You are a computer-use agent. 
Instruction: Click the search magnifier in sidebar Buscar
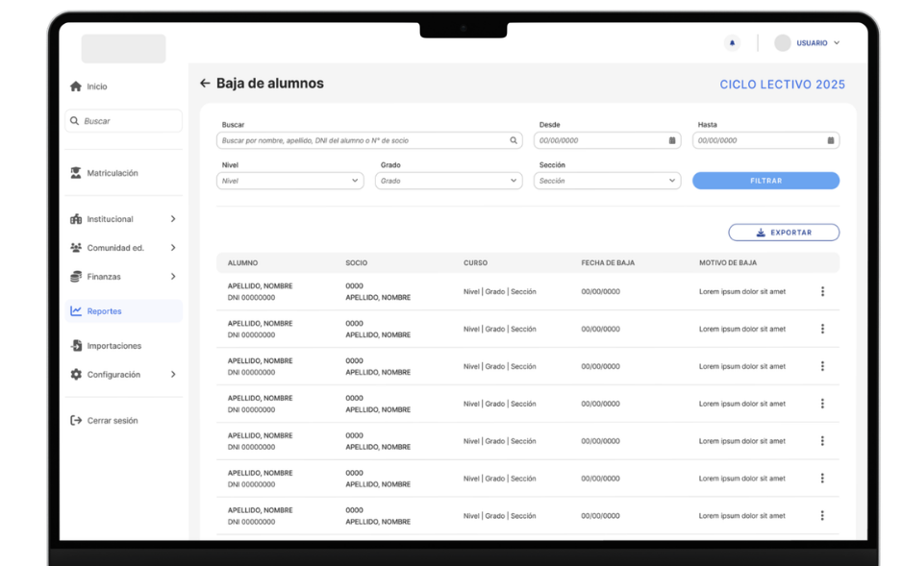tap(74, 121)
